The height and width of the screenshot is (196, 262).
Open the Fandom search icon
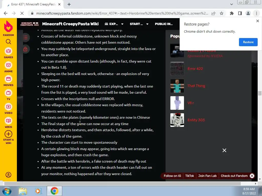(8, 42)
